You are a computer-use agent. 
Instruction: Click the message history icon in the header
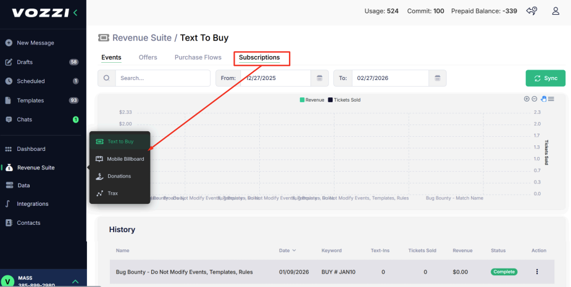(531, 11)
